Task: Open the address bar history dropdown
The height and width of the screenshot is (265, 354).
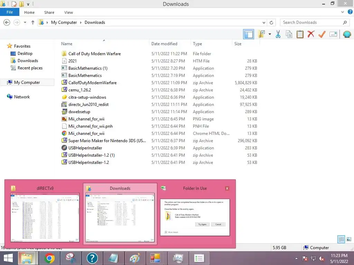Action: pos(264,22)
